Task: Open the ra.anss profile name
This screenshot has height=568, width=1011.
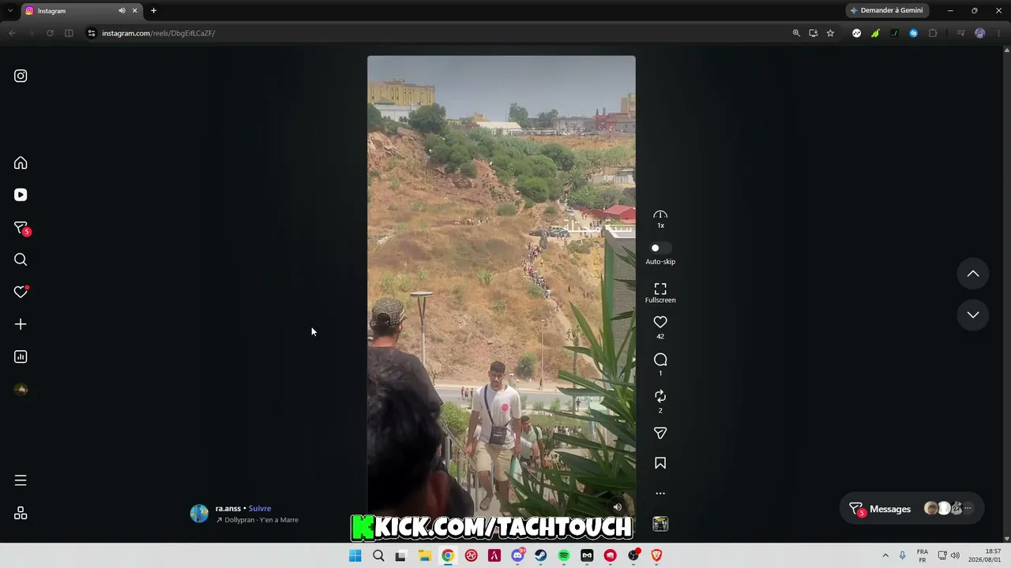Action: [228, 509]
